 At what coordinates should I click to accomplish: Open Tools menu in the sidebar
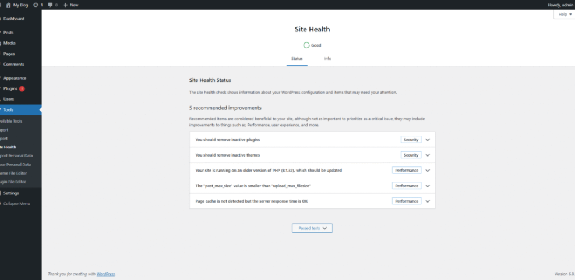click(x=20, y=110)
